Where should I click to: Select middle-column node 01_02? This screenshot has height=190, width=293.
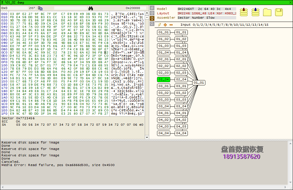[x=181, y=39]
